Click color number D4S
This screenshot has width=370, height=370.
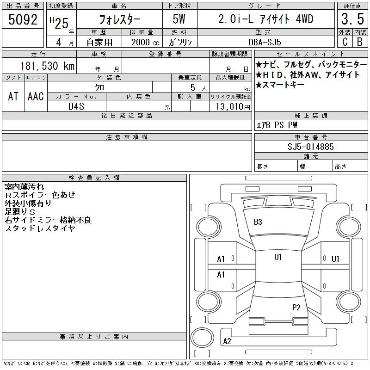click(76, 106)
